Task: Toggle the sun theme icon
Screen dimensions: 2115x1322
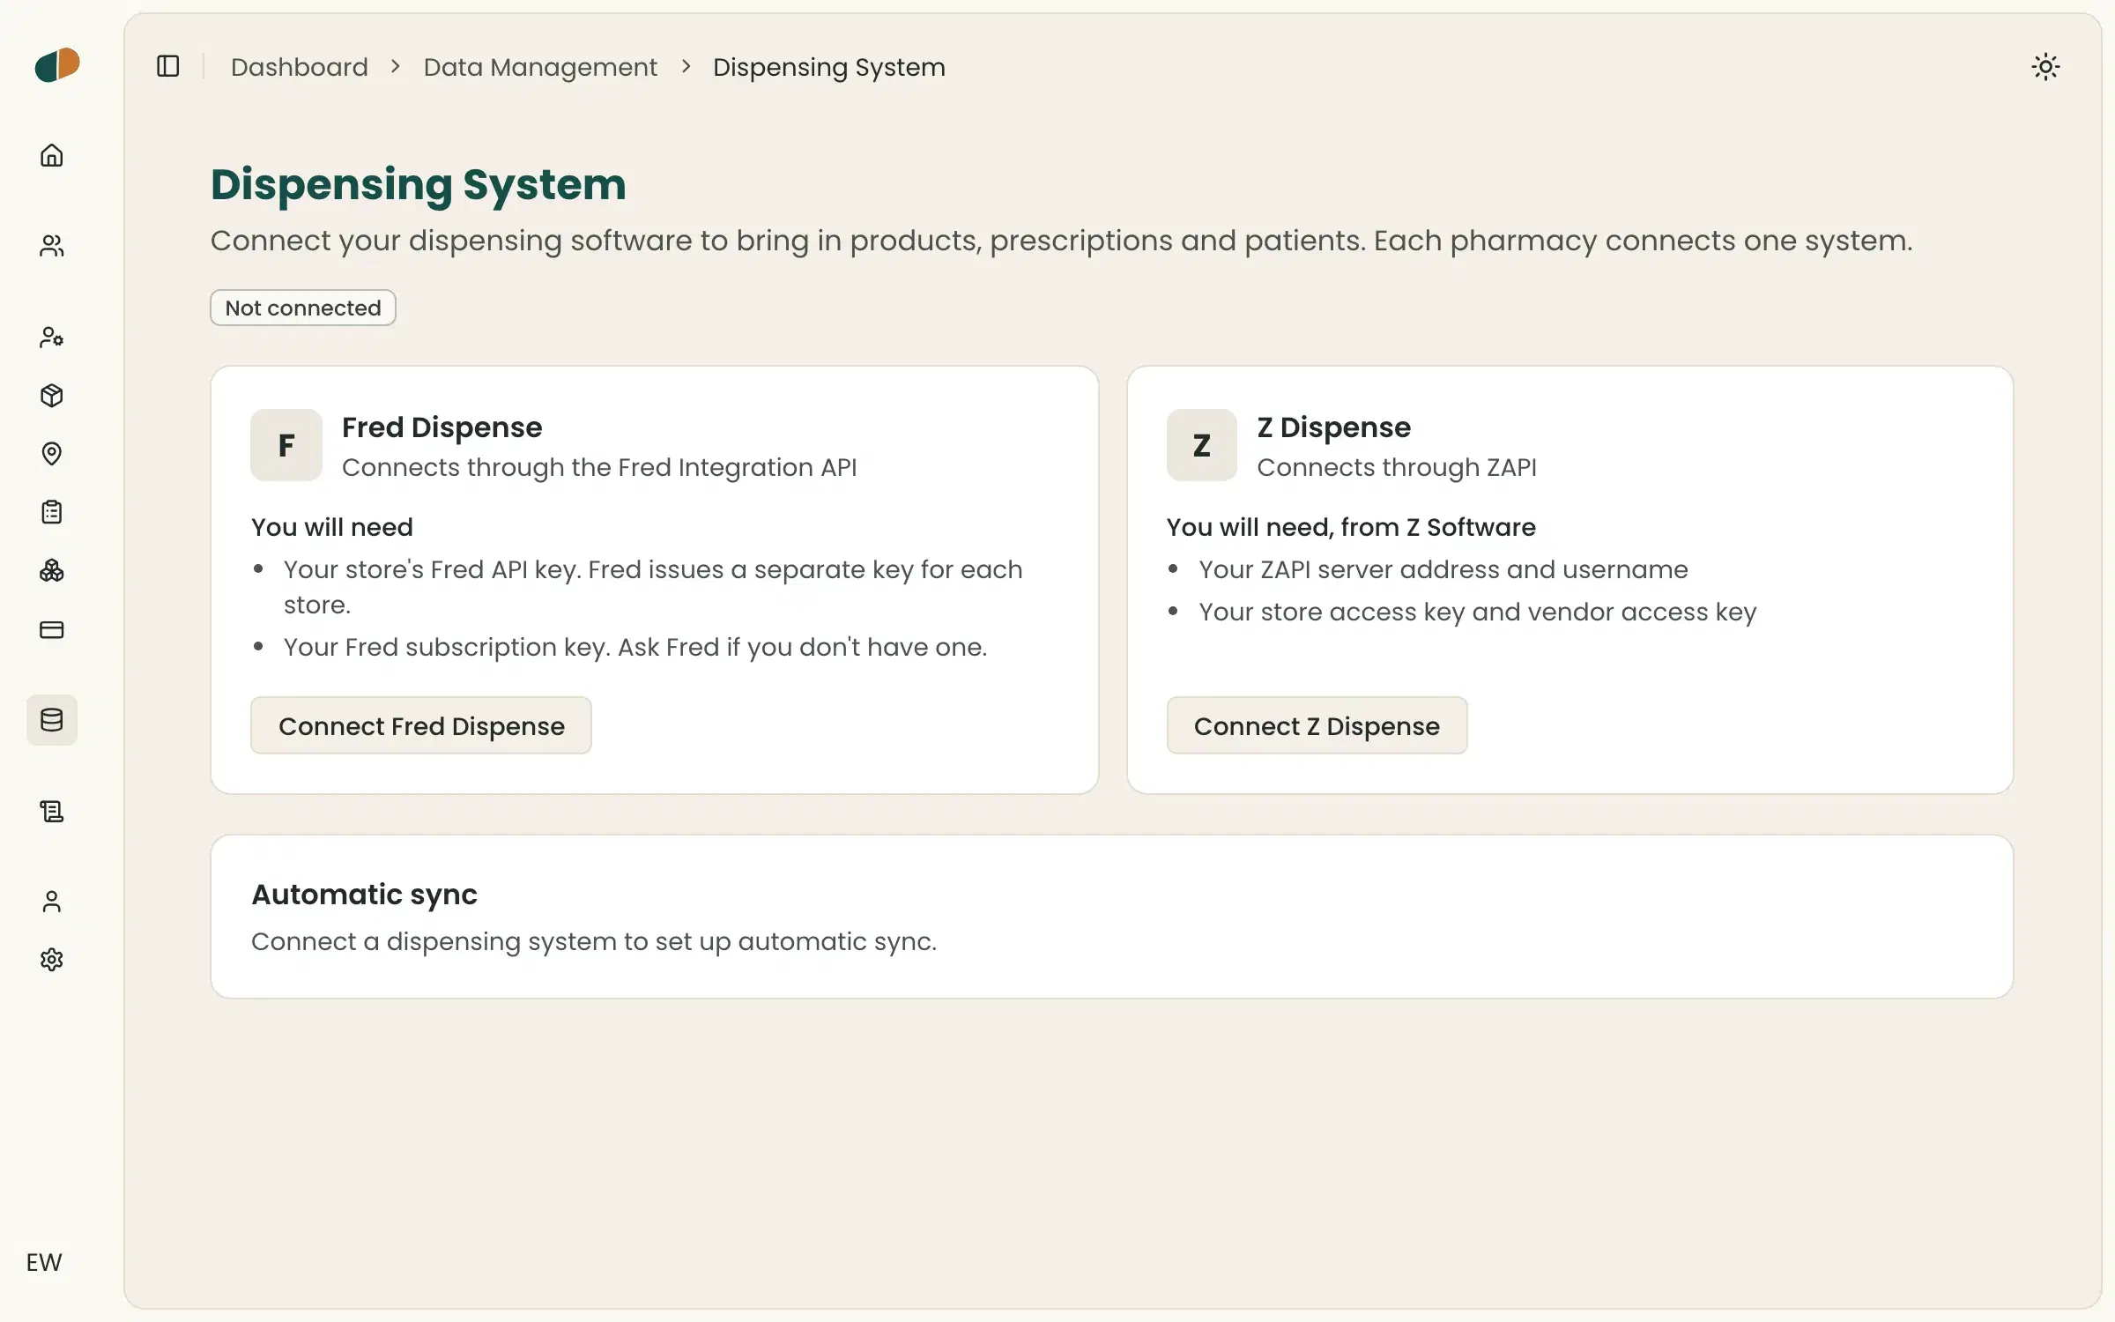Action: coord(2045,67)
